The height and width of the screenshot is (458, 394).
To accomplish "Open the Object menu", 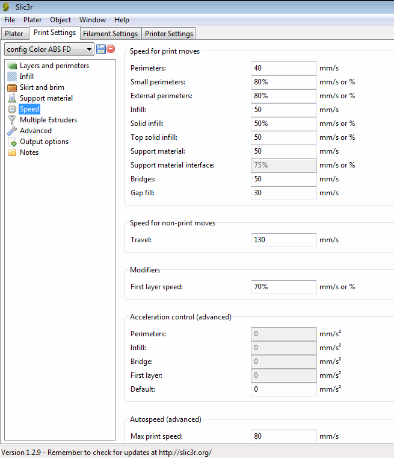I will [x=60, y=20].
